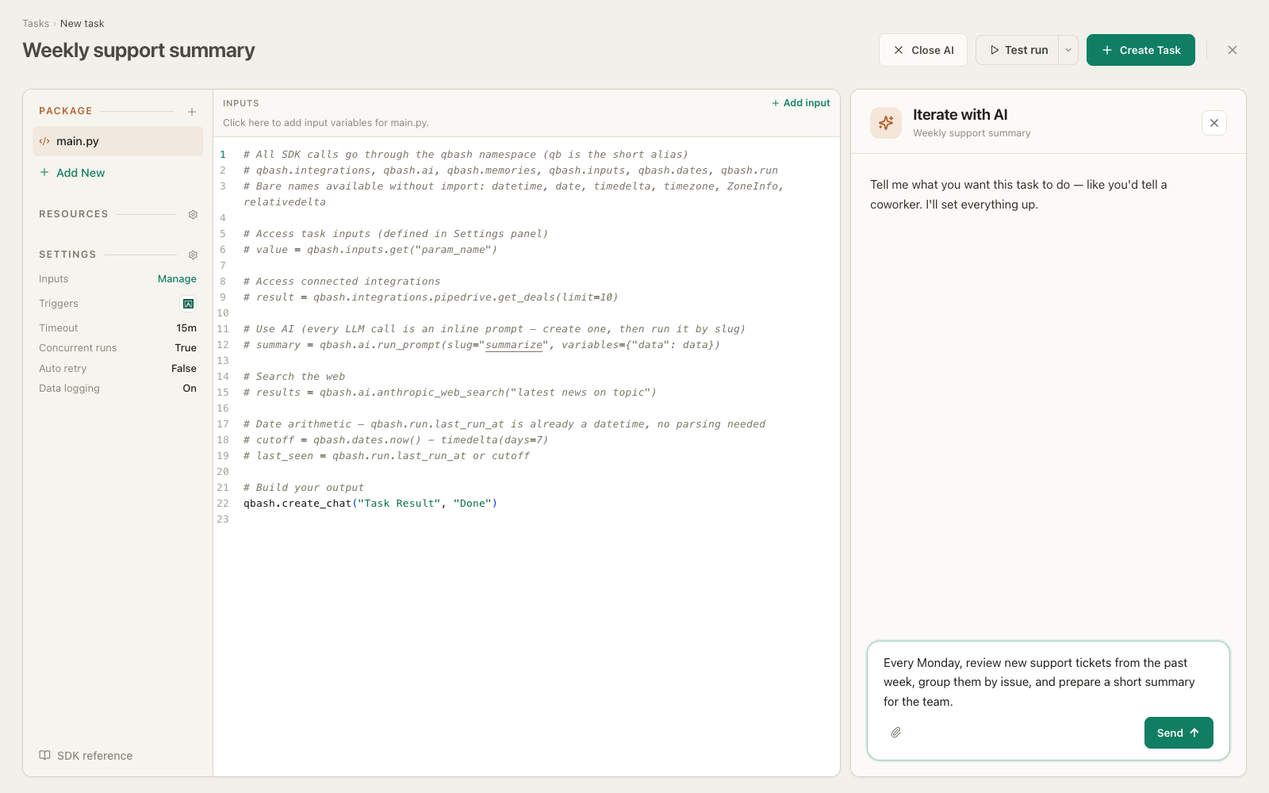Click the Test run button
Viewport: 1269px width, 793px height.
click(x=1018, y=50)
